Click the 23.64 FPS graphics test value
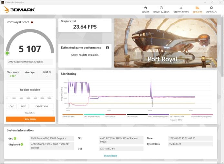Viewport: 224px width, 164px height. [x=85, y=27]
